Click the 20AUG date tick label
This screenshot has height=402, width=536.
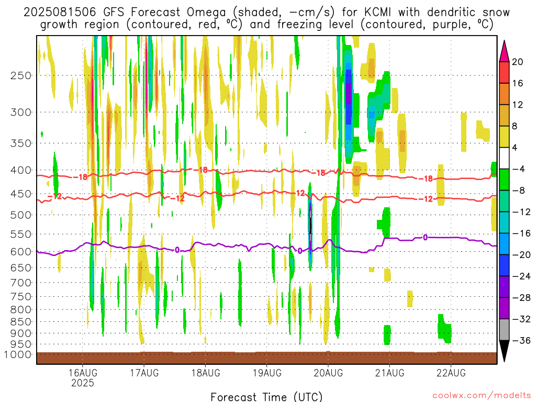(x=328, y=373)
